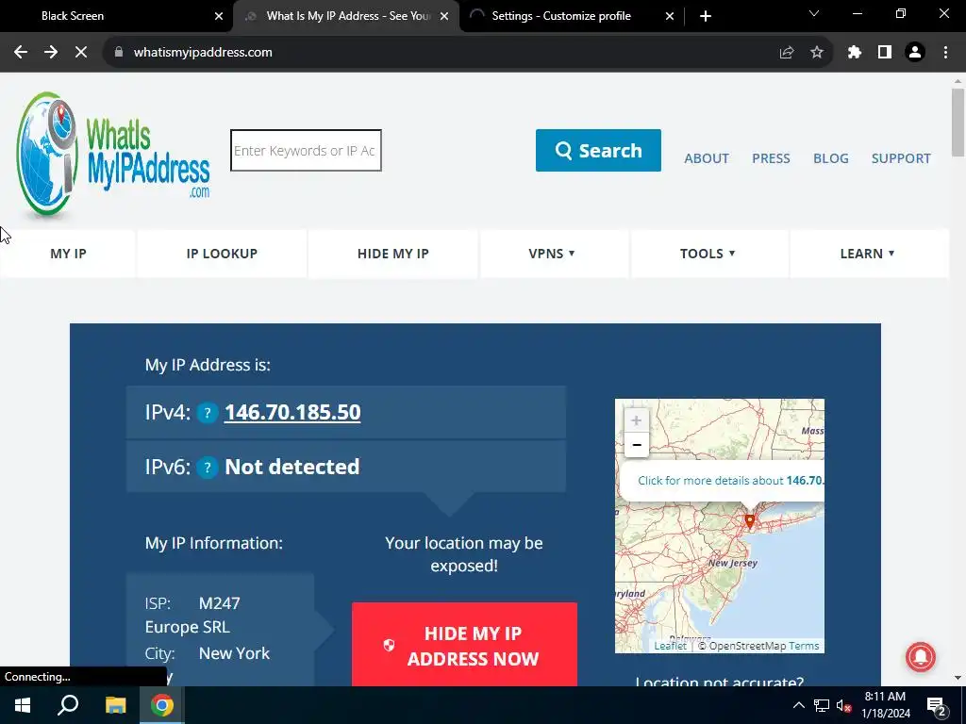Show hidden system tray icons
This screenshot has height=724, width=966.
(798, 705)
